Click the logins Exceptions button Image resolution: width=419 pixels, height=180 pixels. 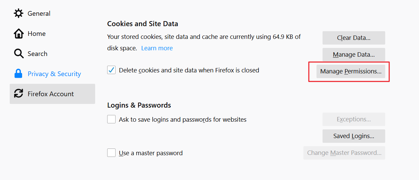354,119
